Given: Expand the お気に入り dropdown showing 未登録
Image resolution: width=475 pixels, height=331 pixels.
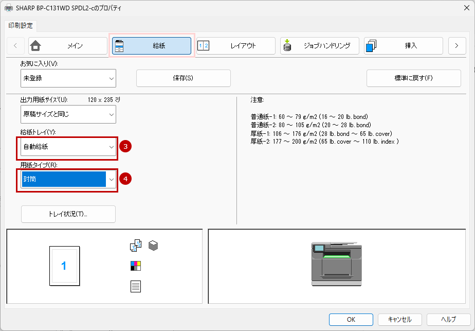Looking at the screenshot, I should coord(68,78).
